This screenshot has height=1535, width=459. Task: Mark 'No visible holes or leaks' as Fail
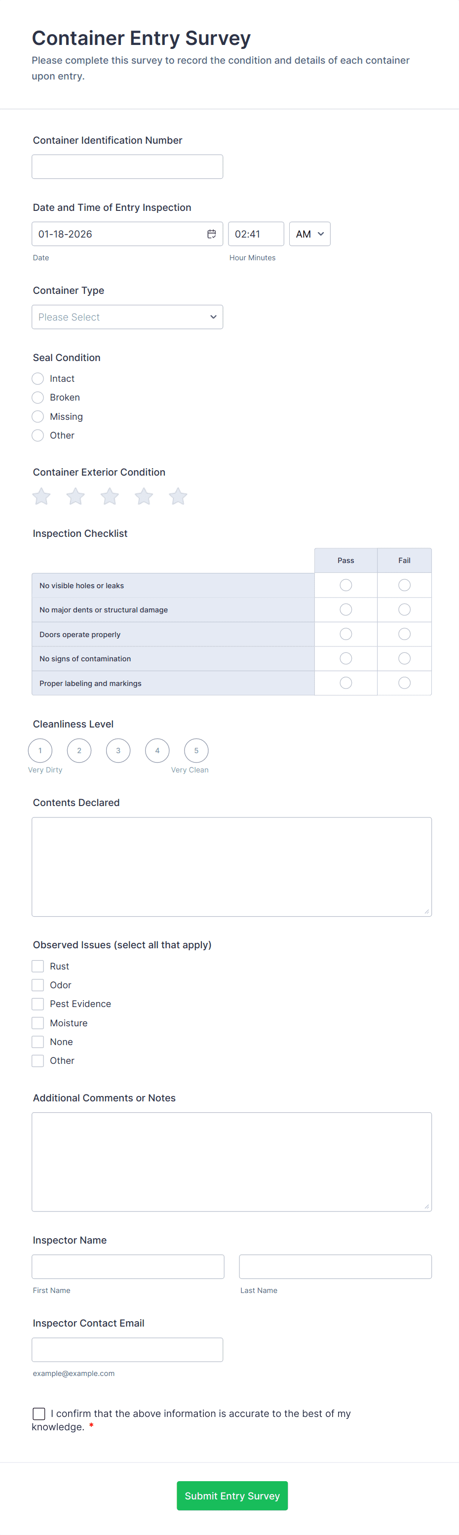pos(404,585)
